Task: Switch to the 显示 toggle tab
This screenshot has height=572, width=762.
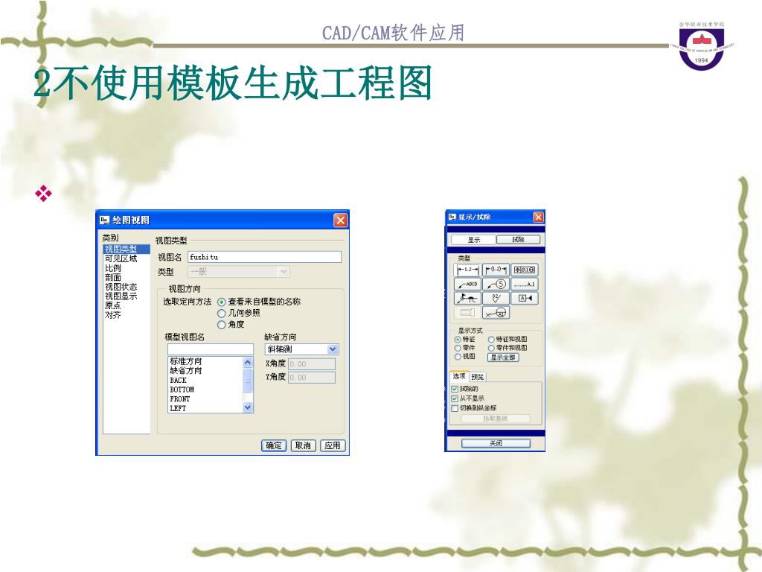Action: coord(474,240)
